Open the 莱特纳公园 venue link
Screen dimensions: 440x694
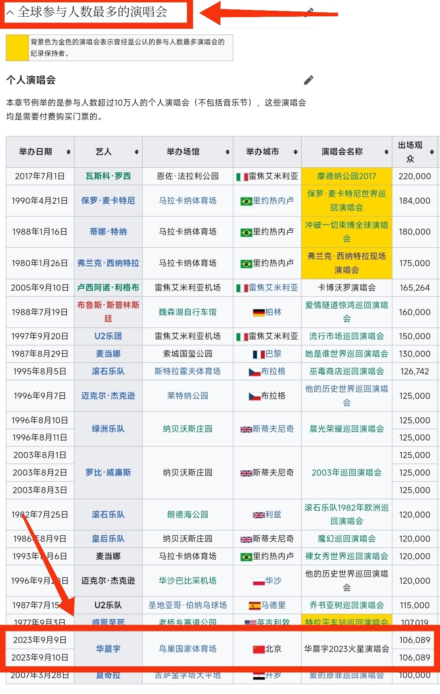188,396
